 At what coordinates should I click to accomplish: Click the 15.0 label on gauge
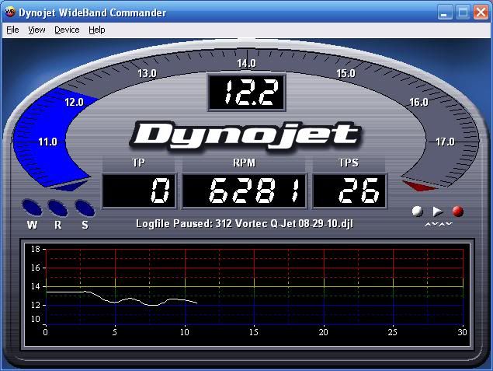click(x=345, y=73)
